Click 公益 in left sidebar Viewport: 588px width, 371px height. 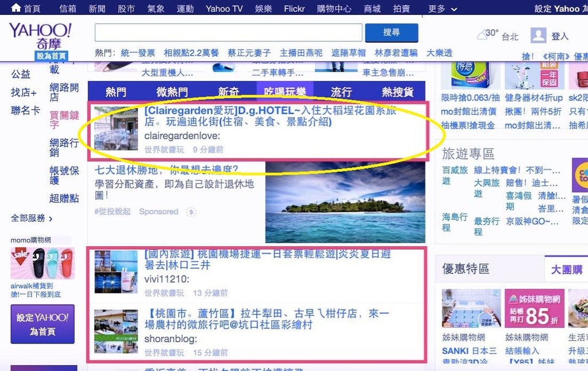[21, 74]
